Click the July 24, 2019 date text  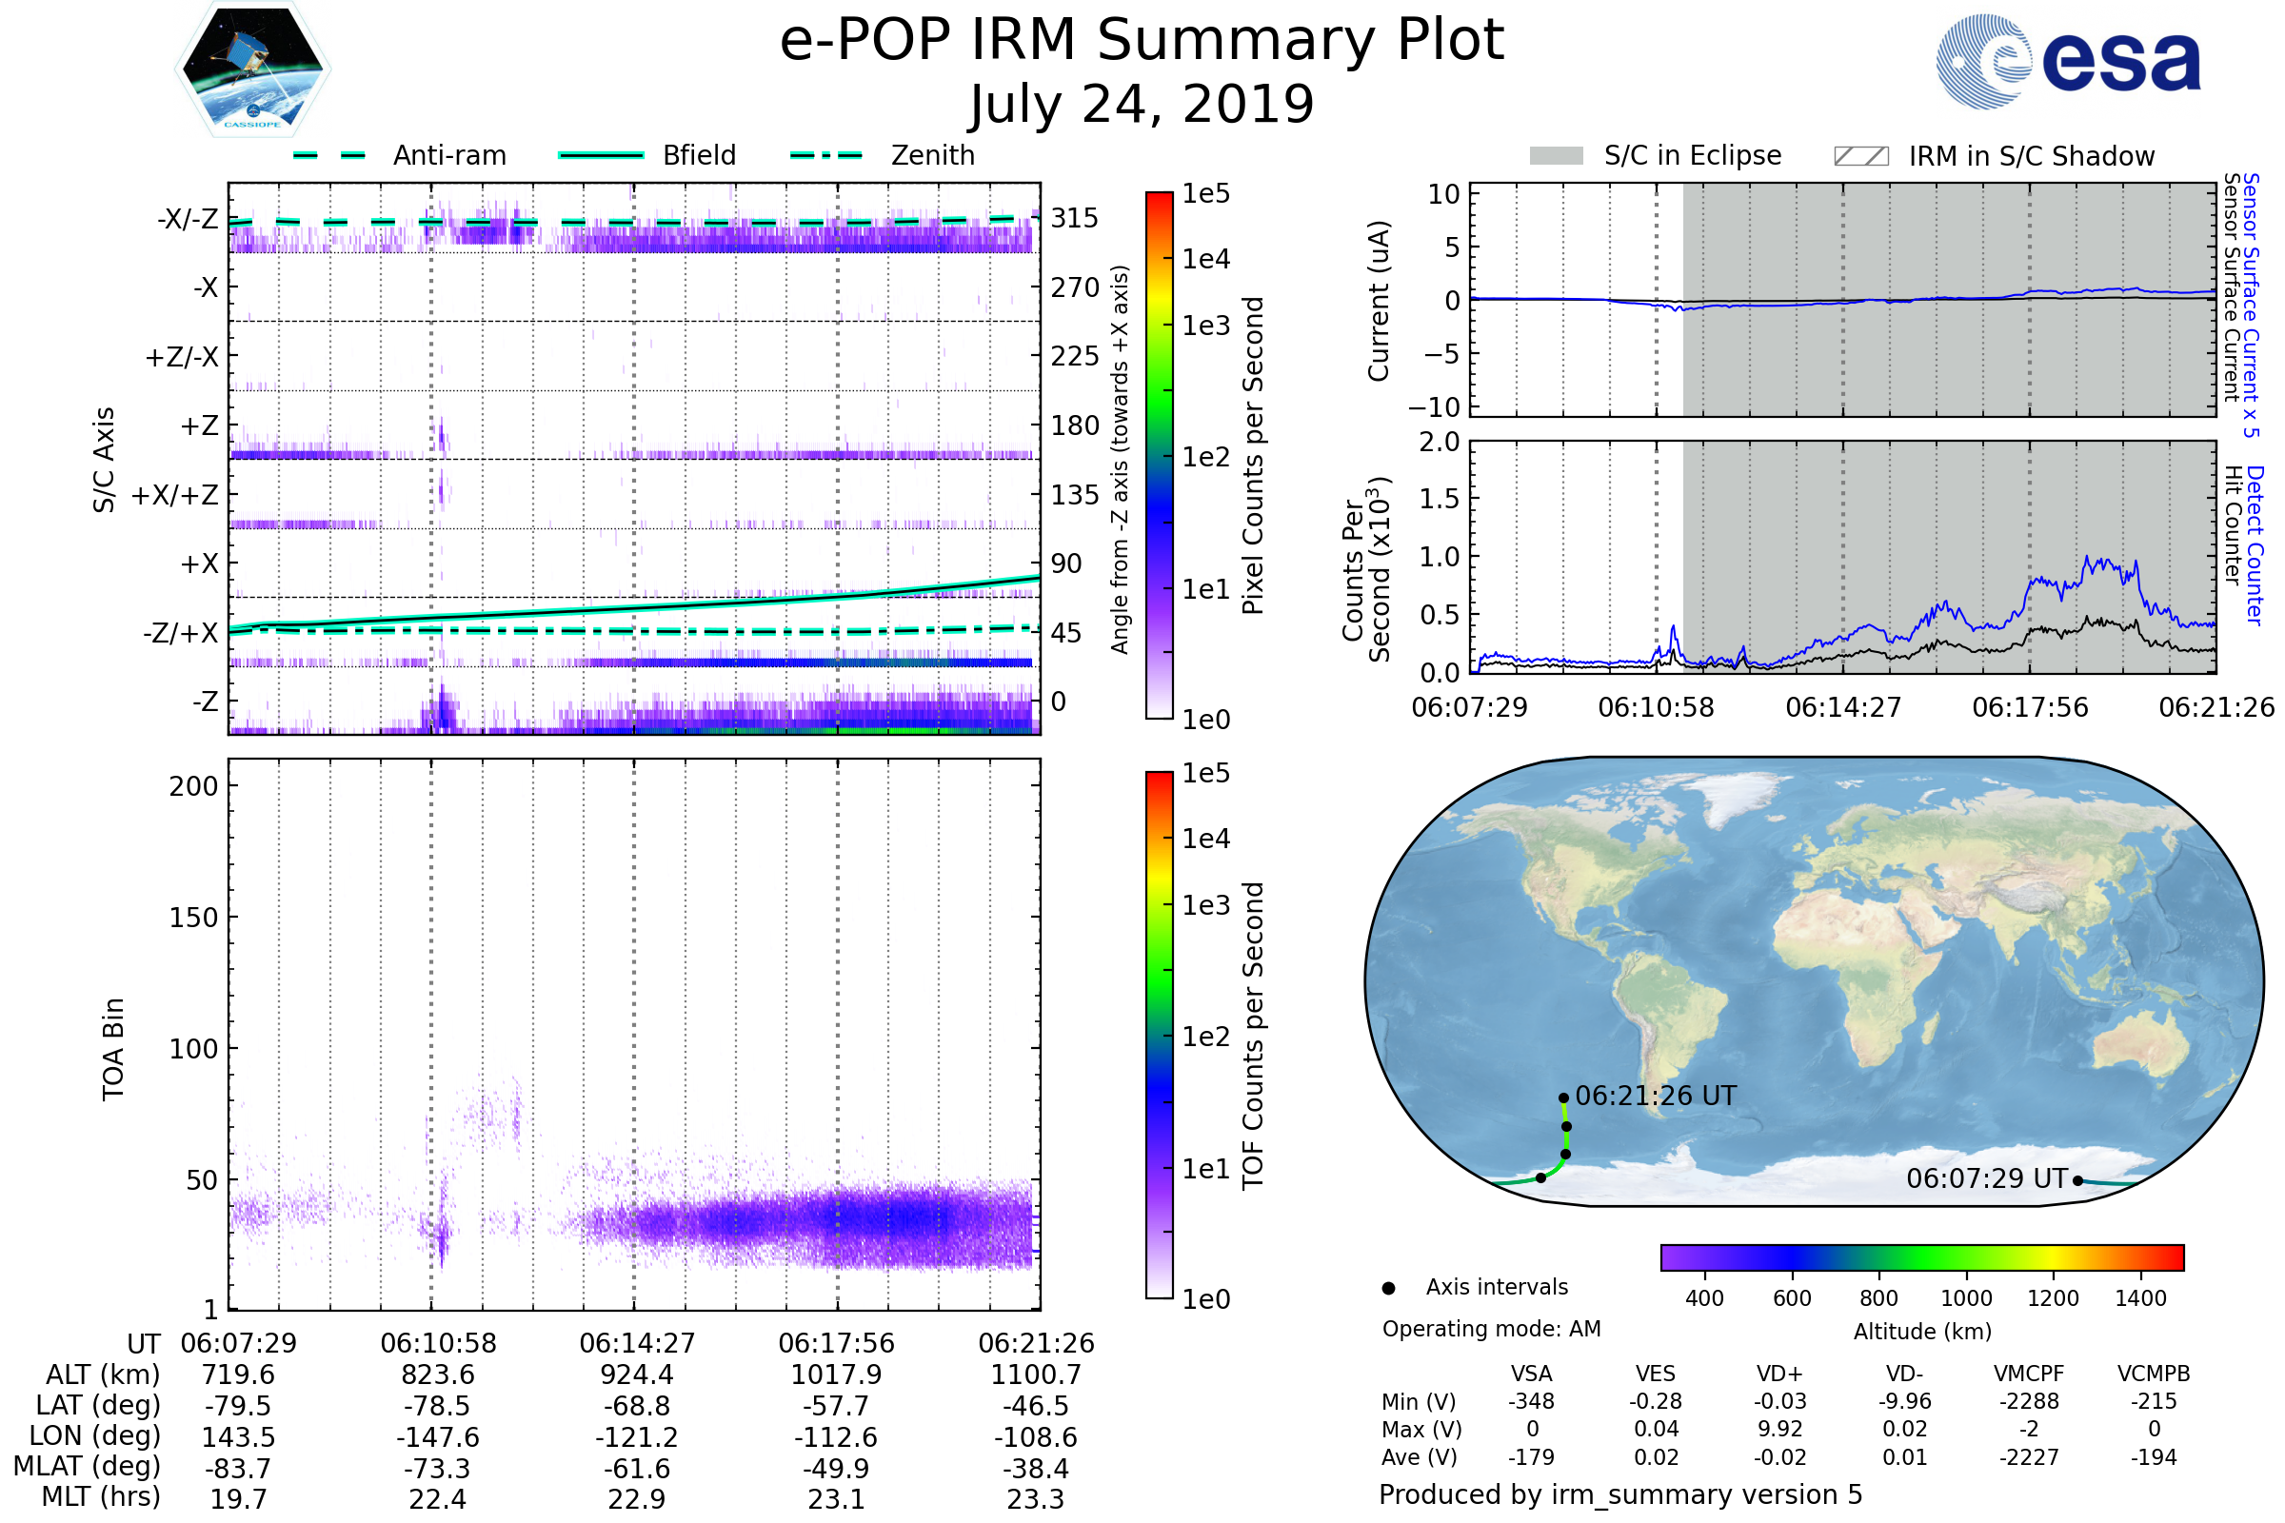coord(1142,105)
